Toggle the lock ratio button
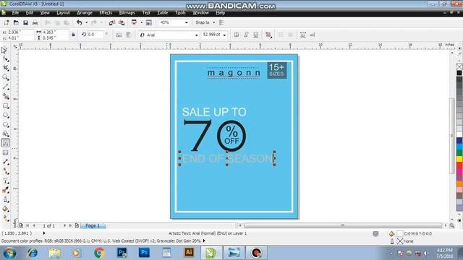Viewport: 463px width, 260px height. pyautogui.click(x=73, y=35)
